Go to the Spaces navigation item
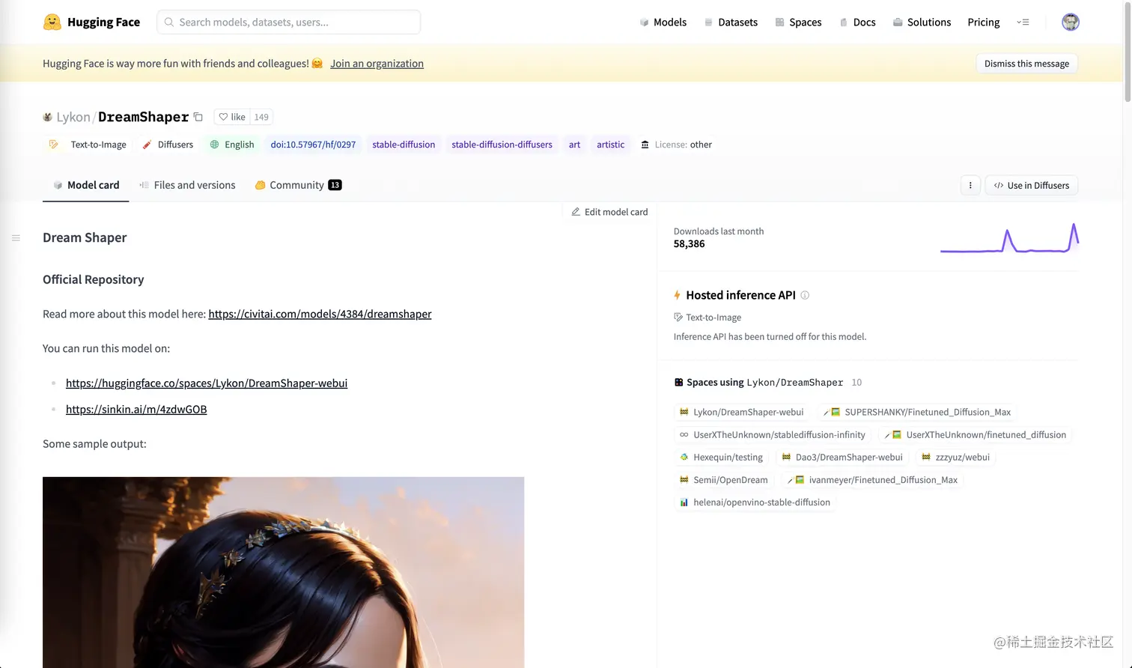The height and width of the screenshot is (668, 1132). 798,22
